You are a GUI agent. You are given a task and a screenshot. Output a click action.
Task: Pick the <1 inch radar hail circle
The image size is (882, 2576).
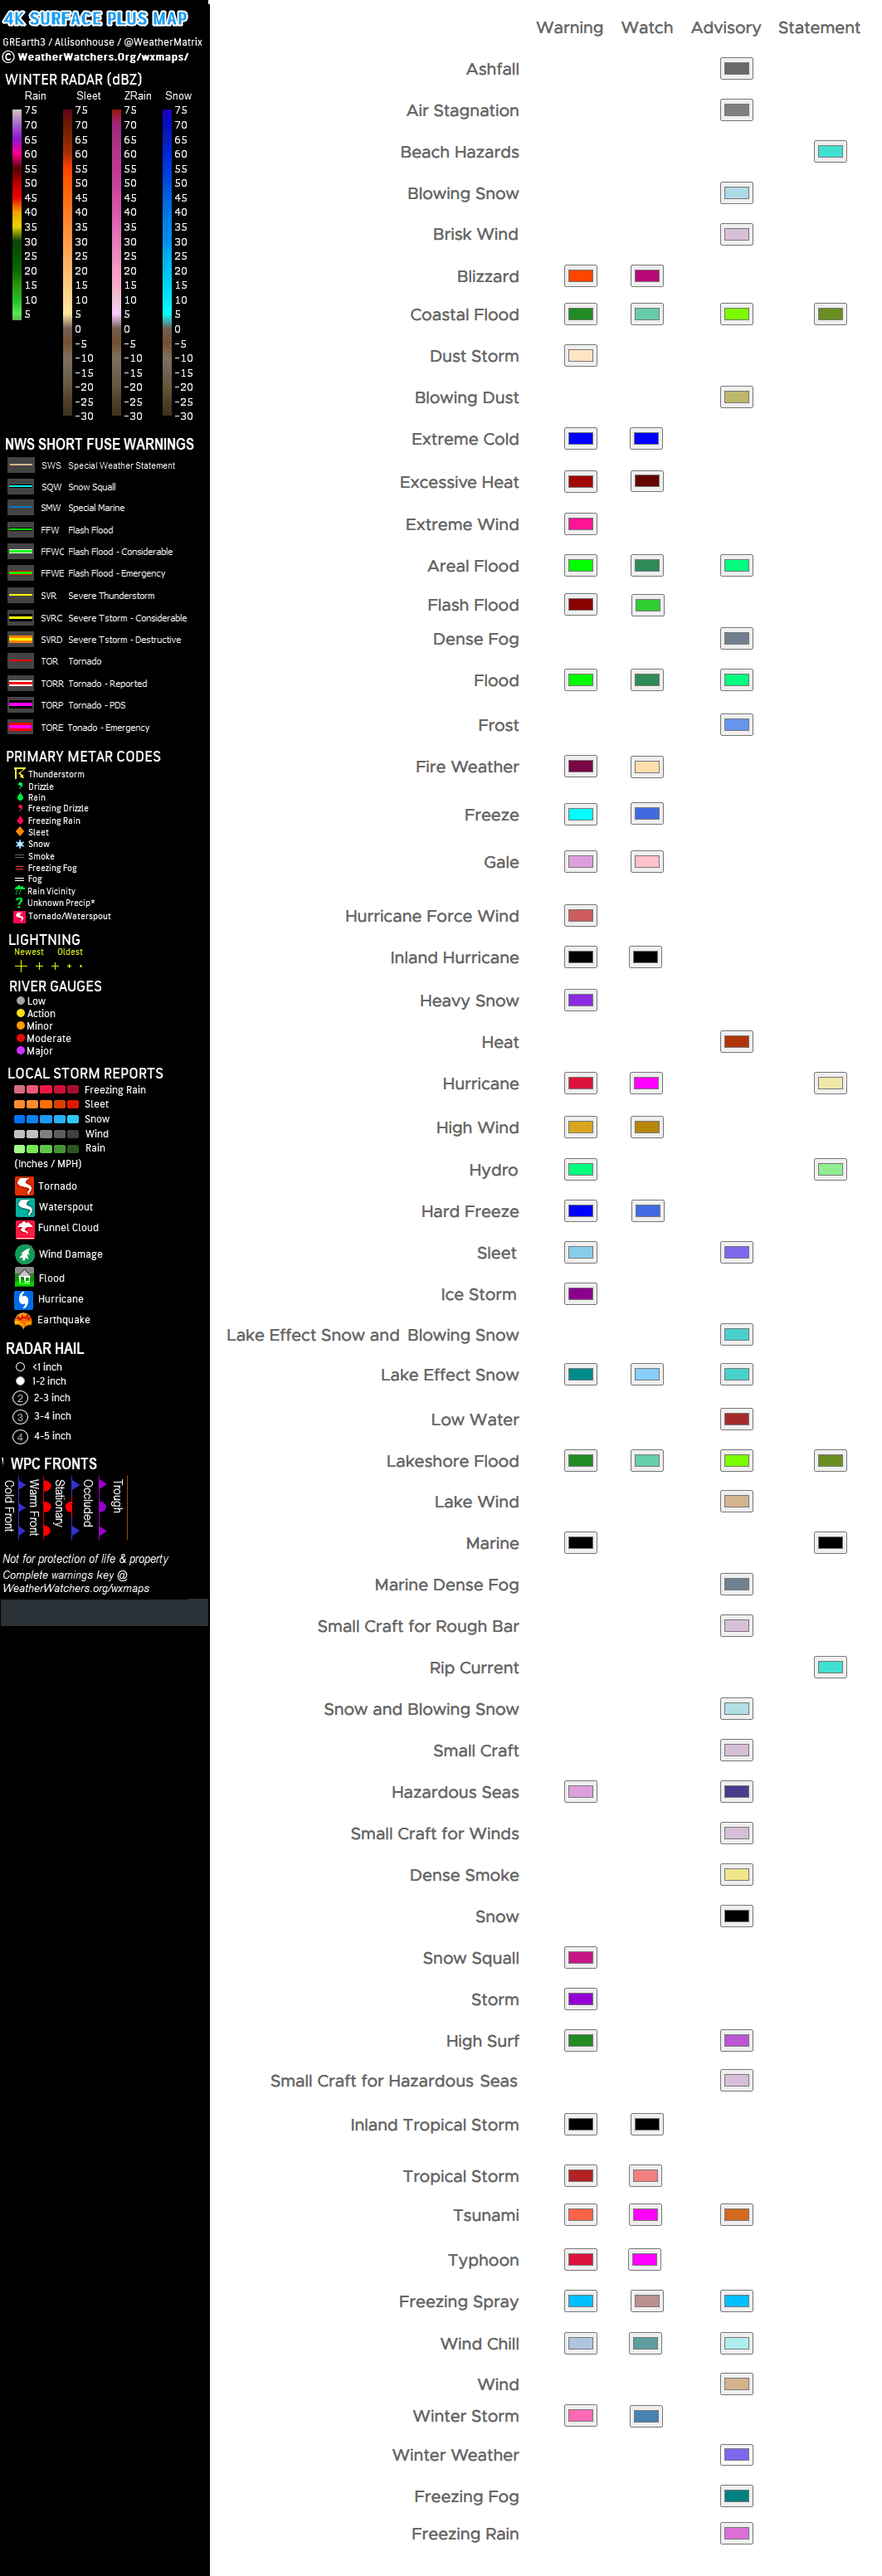pos(20,1367)
